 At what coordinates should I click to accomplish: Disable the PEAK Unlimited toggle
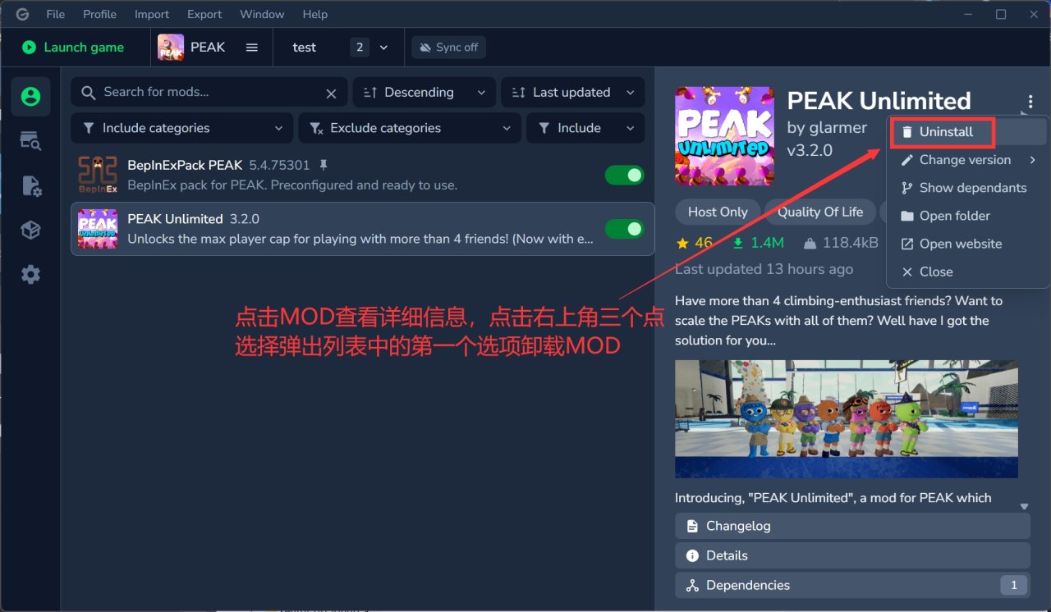point(625,229)
